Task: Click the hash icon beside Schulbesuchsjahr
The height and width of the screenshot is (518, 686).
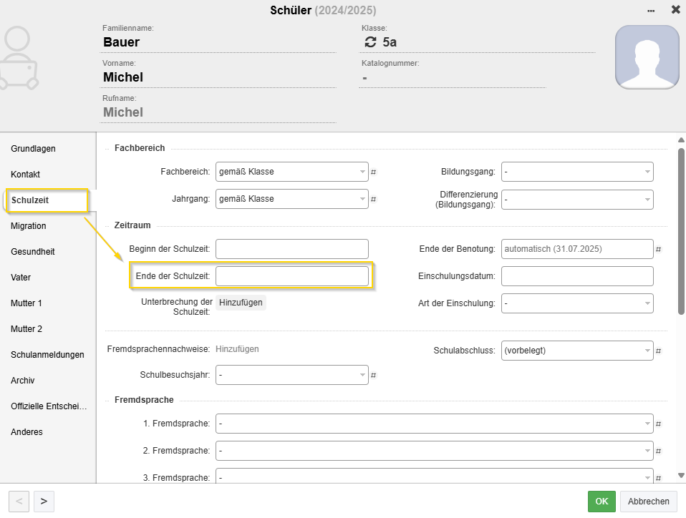Action: tap(373, 375)
